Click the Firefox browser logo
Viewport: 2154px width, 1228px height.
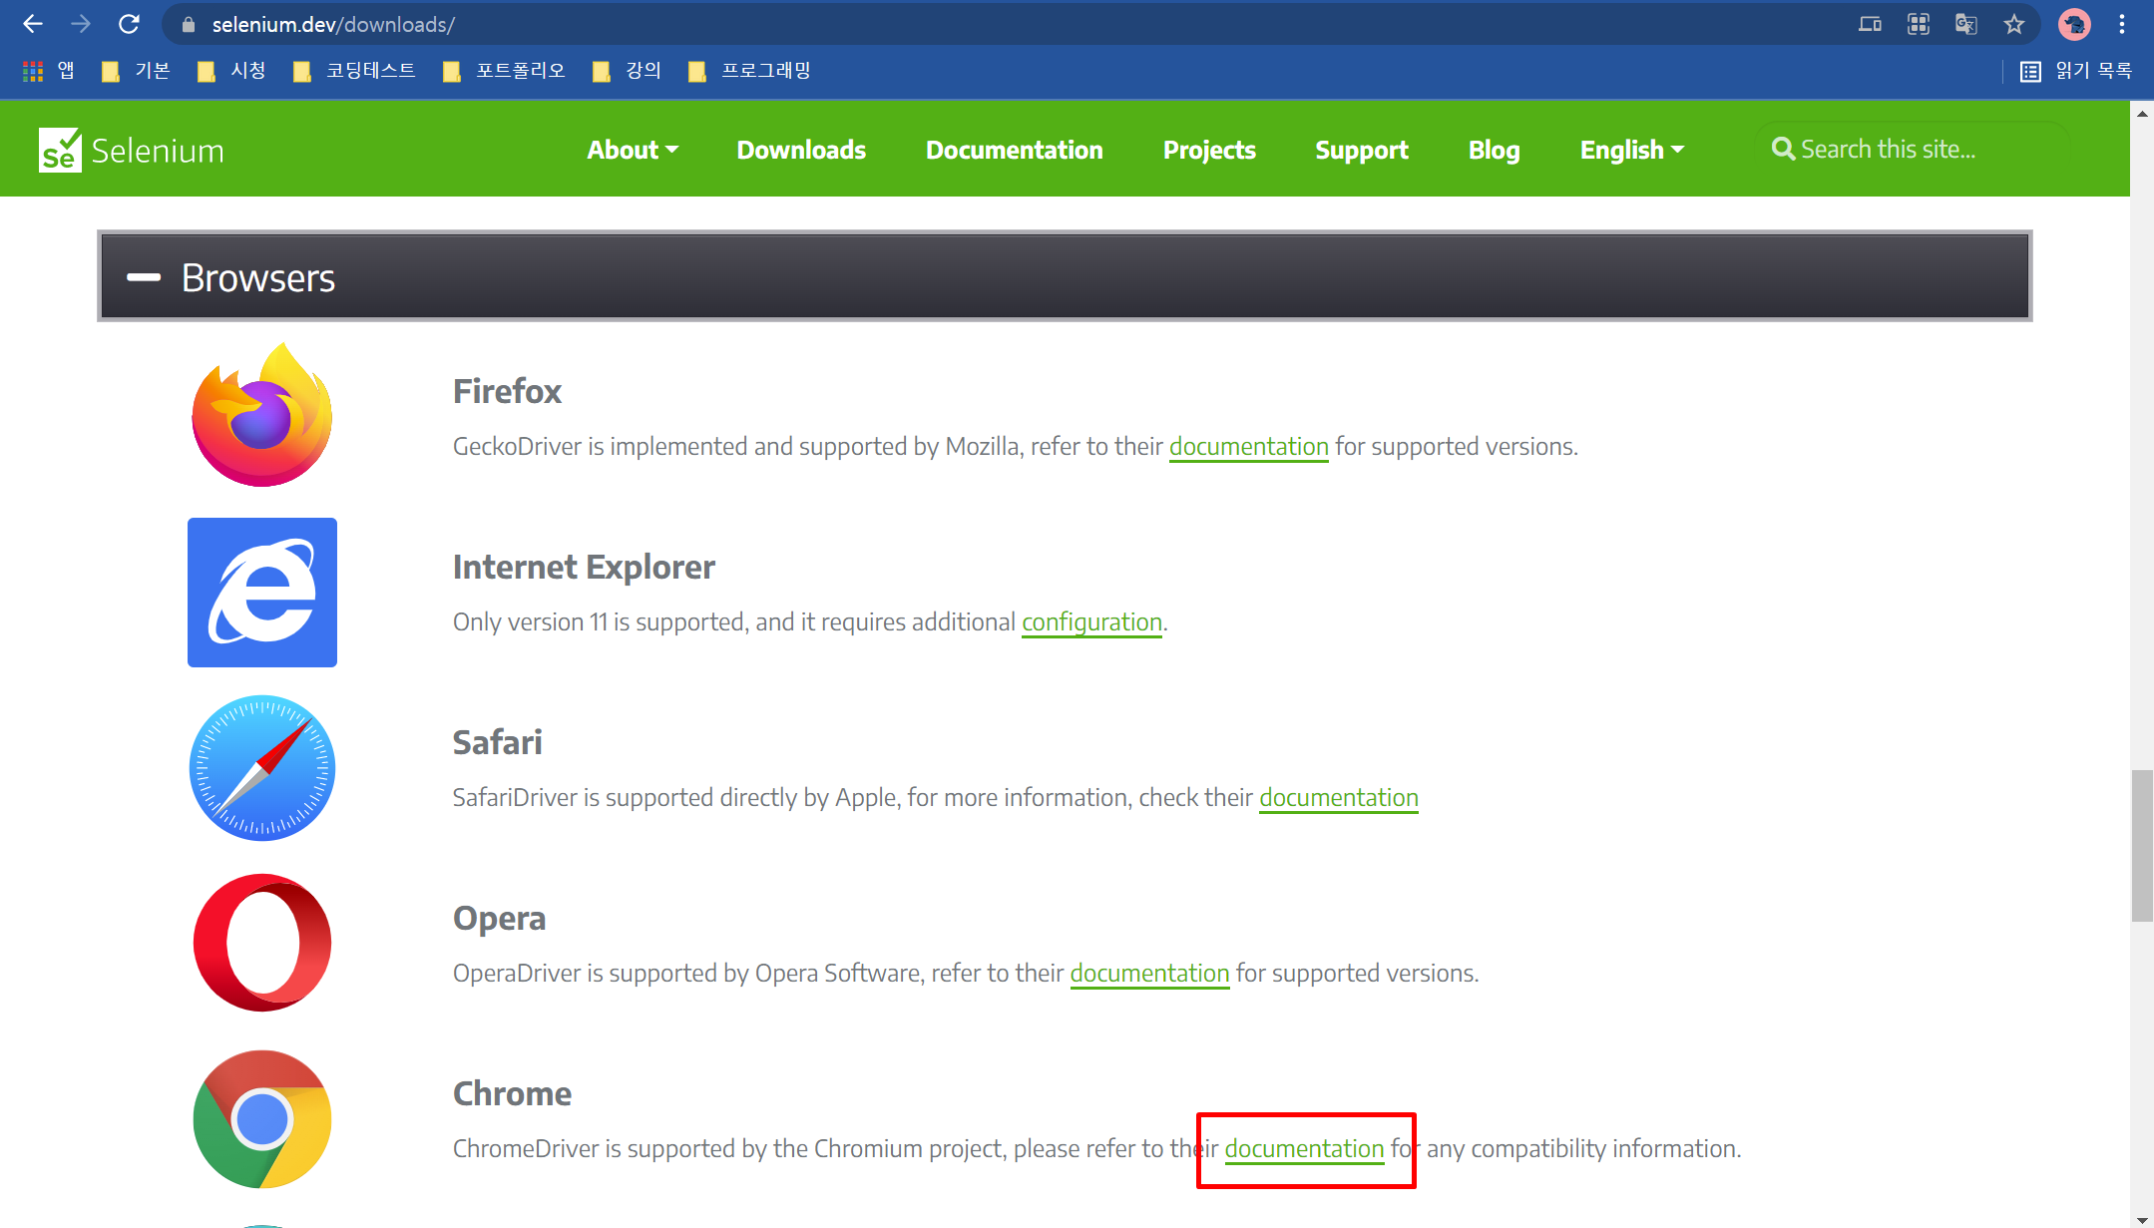(x=262, y=416)
